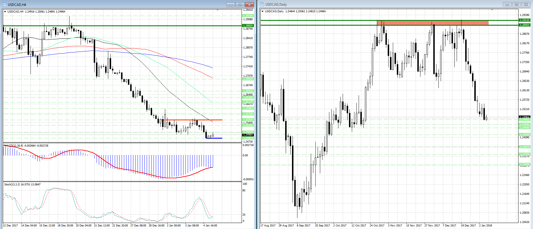533x229 pixels.
Task: Select the red resistance zone rectangle
Action: 432,23
